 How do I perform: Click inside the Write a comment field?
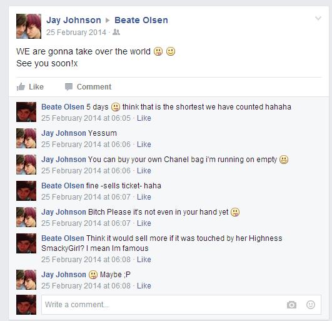click(181, 305)
